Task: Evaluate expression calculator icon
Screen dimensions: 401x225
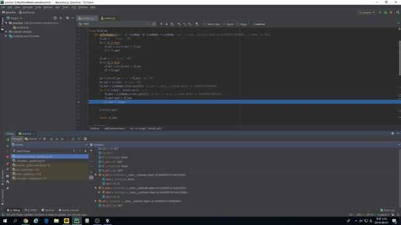Action: (x=85, y=139)
